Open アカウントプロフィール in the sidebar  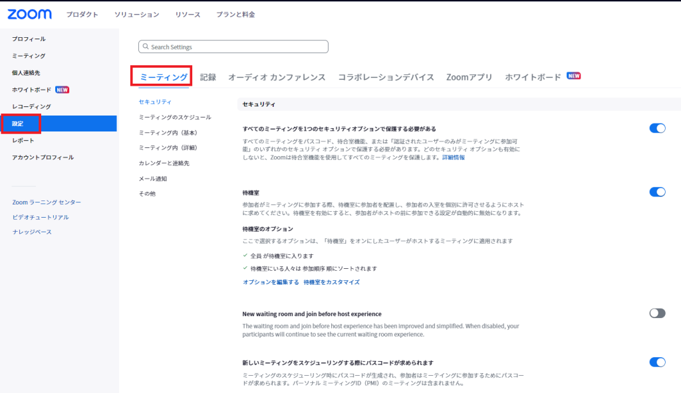click(43, 157)
